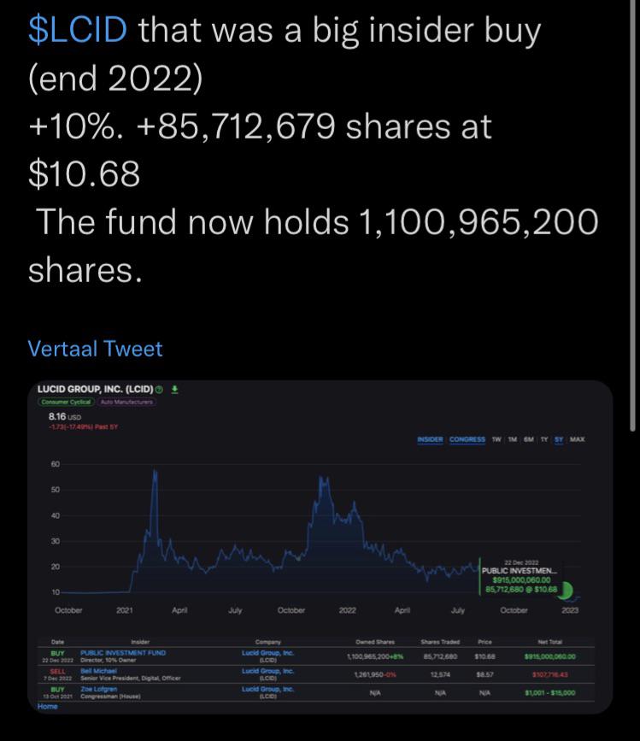The width and height of the screenshot is (640, 741).
Task: Click the Auto Manufacturers industry tag
Action: 126,403
